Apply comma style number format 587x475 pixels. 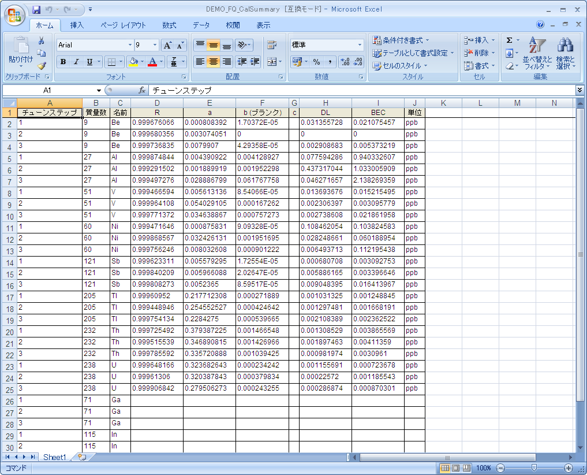[330, 61]
